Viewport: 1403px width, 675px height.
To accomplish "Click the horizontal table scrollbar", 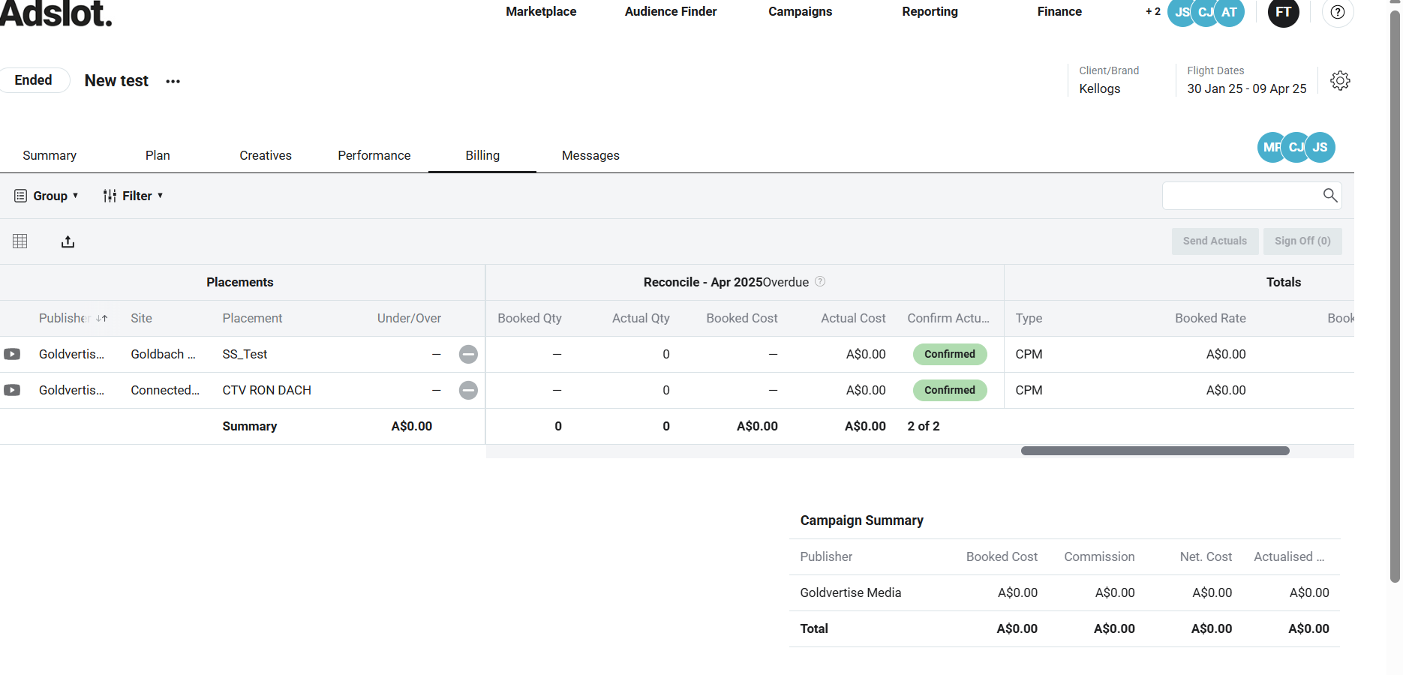I will pyautogui.click(x=1155, y=451).
